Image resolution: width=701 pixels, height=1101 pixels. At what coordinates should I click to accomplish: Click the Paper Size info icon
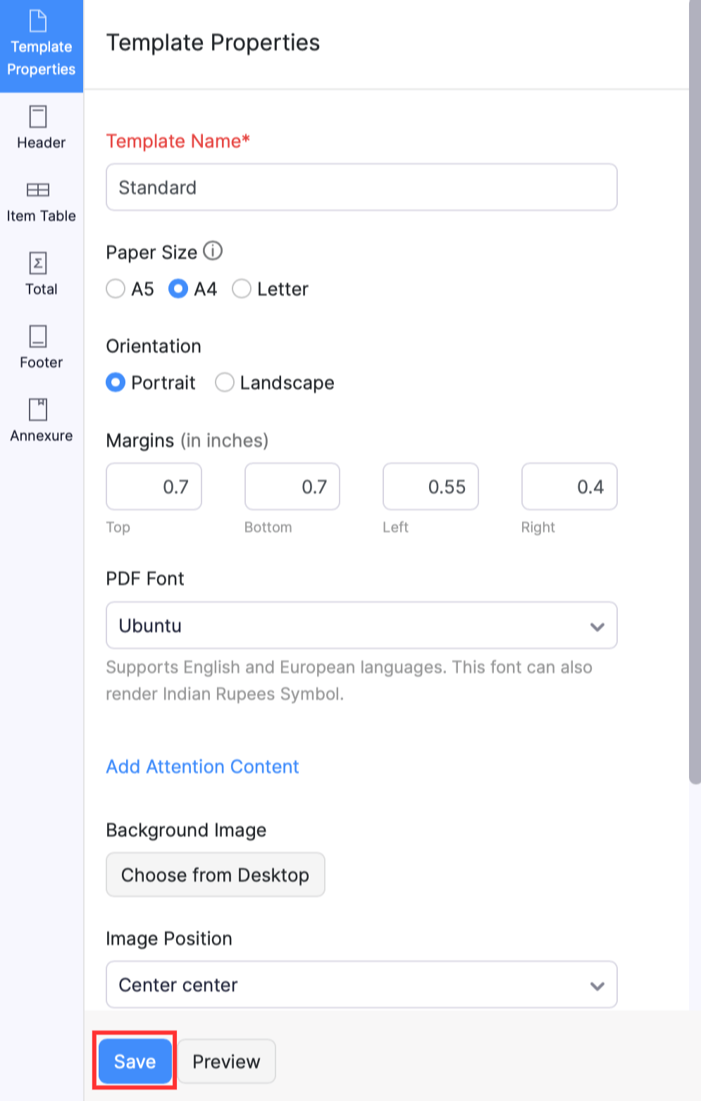[211, 251]
